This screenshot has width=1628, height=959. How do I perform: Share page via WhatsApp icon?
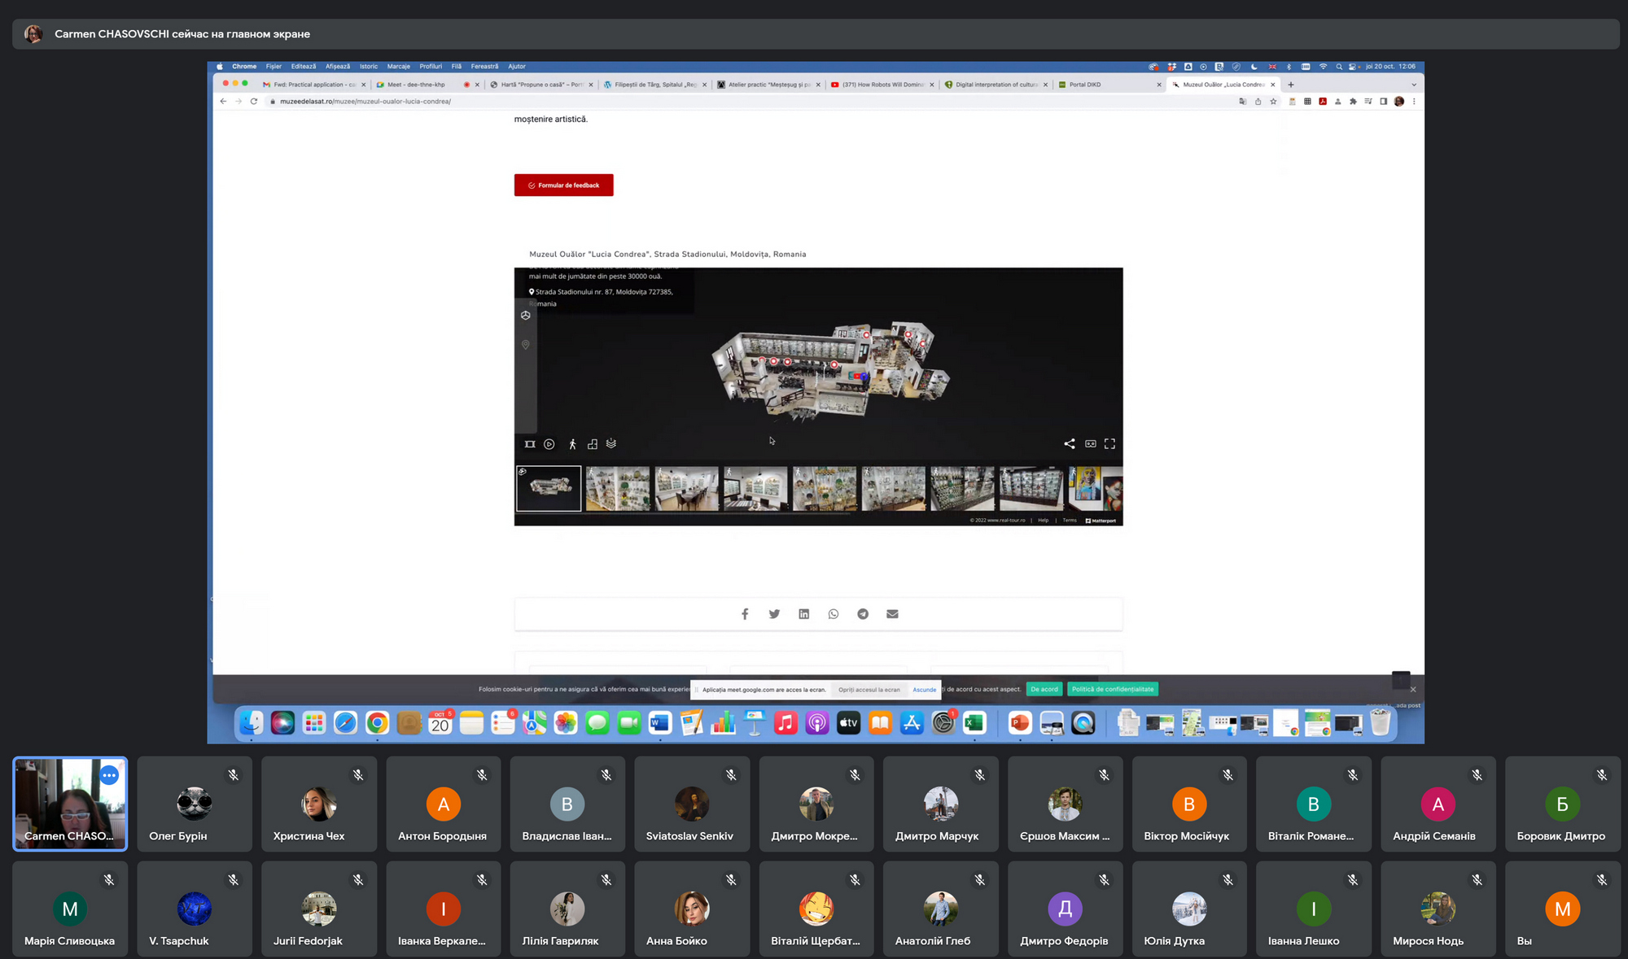point(834,614)
